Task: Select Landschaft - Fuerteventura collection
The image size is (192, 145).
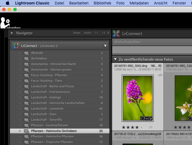Action: click(59, 92)
